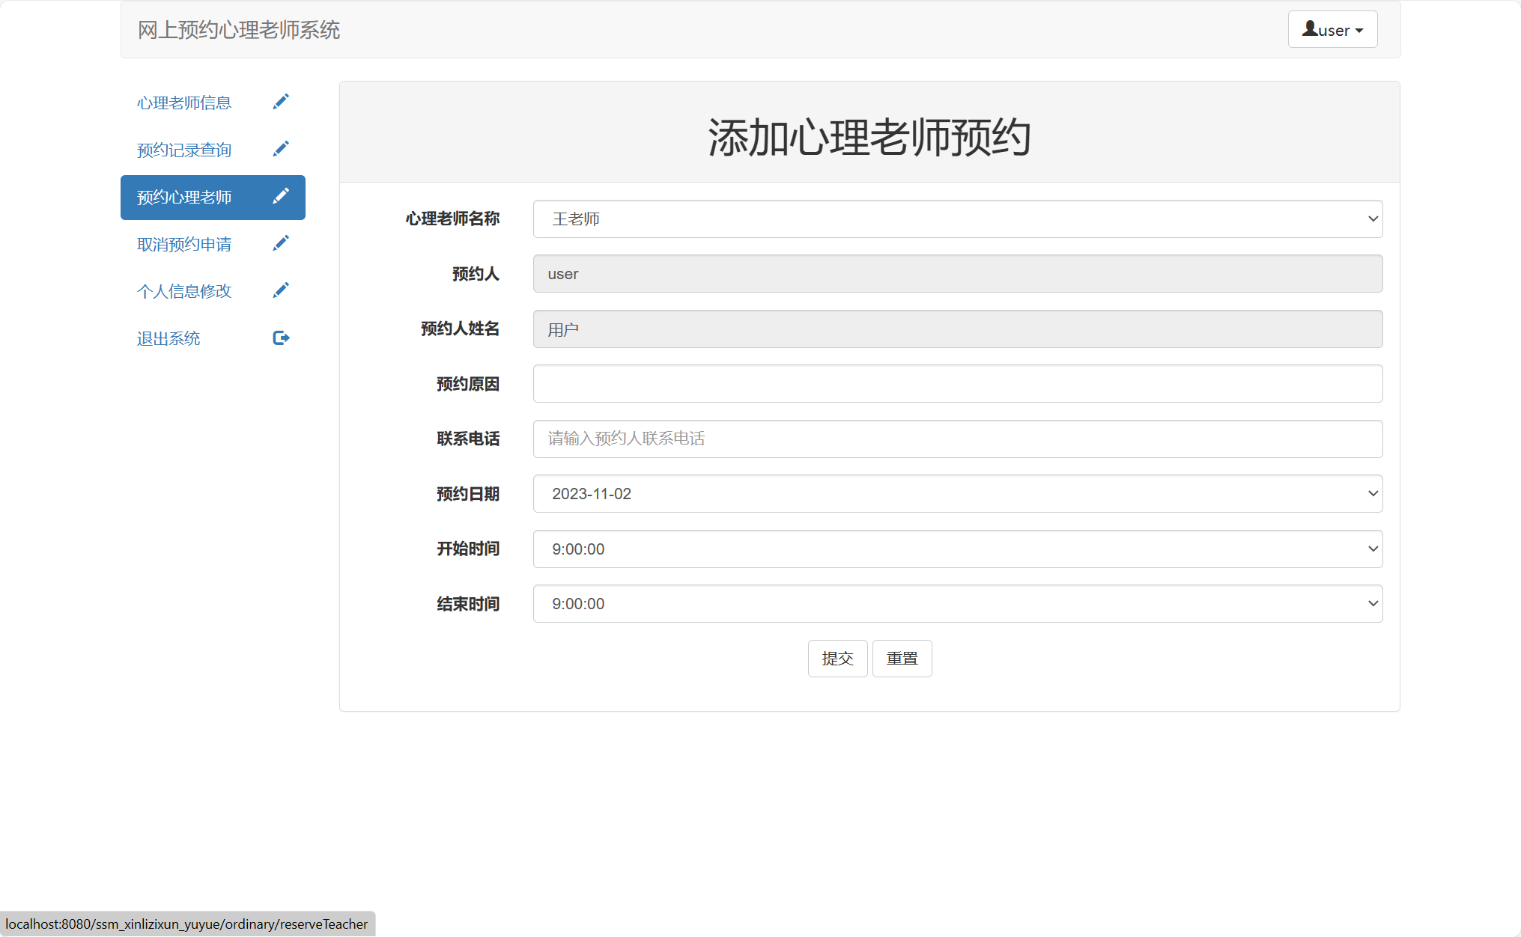Click the pencil icon next to 取消预约申请
Image resolution: width=1521 pixels, height=937 pixels.
point(281,243)
